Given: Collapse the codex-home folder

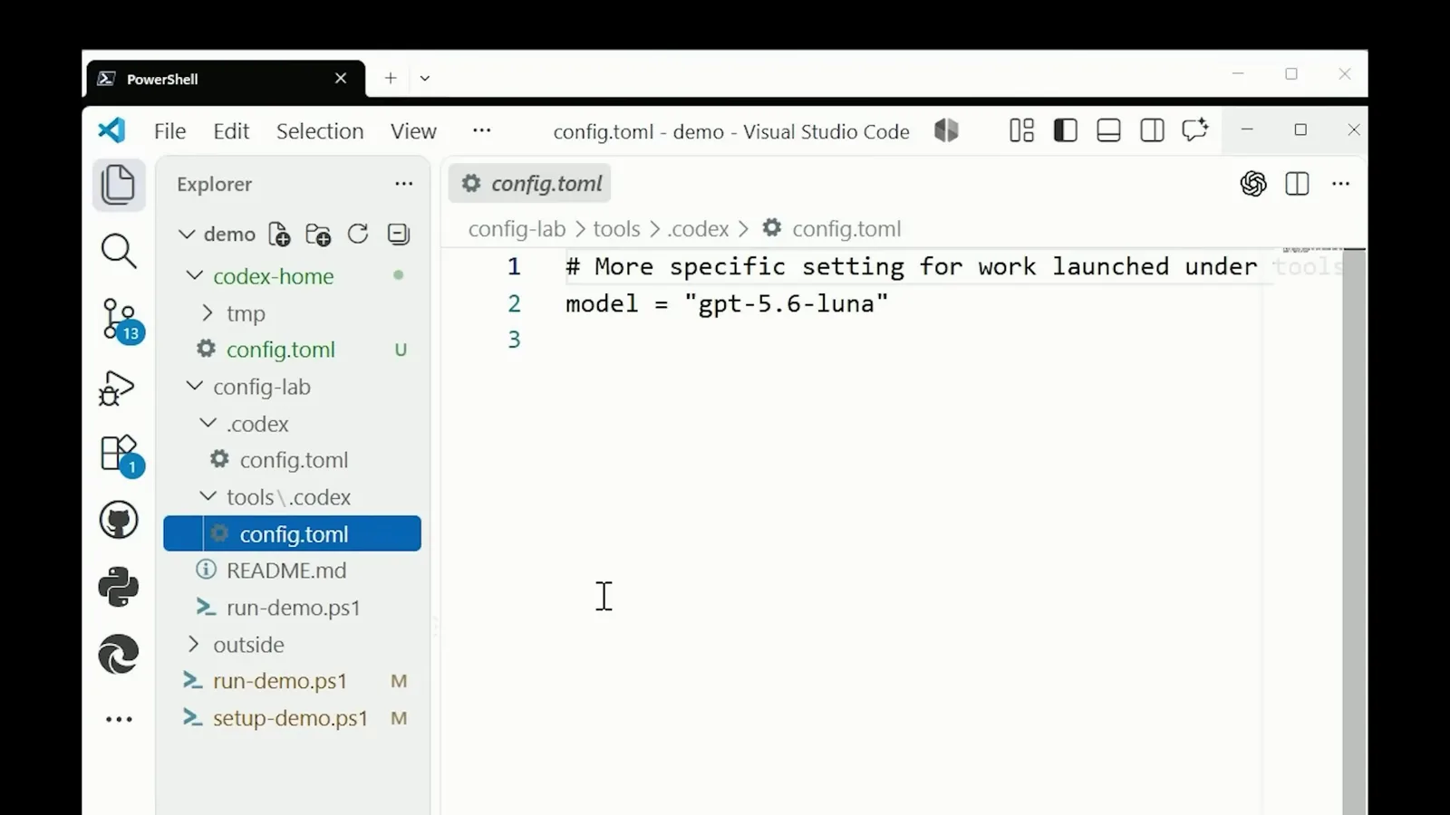Looking at the screenshot, I should (194, 275).
